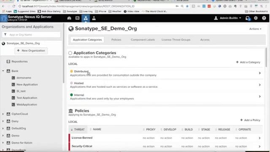This screenshot has height=152, width=270.
Task: Sort policies by THREAT column
Action: coord(78,130)
